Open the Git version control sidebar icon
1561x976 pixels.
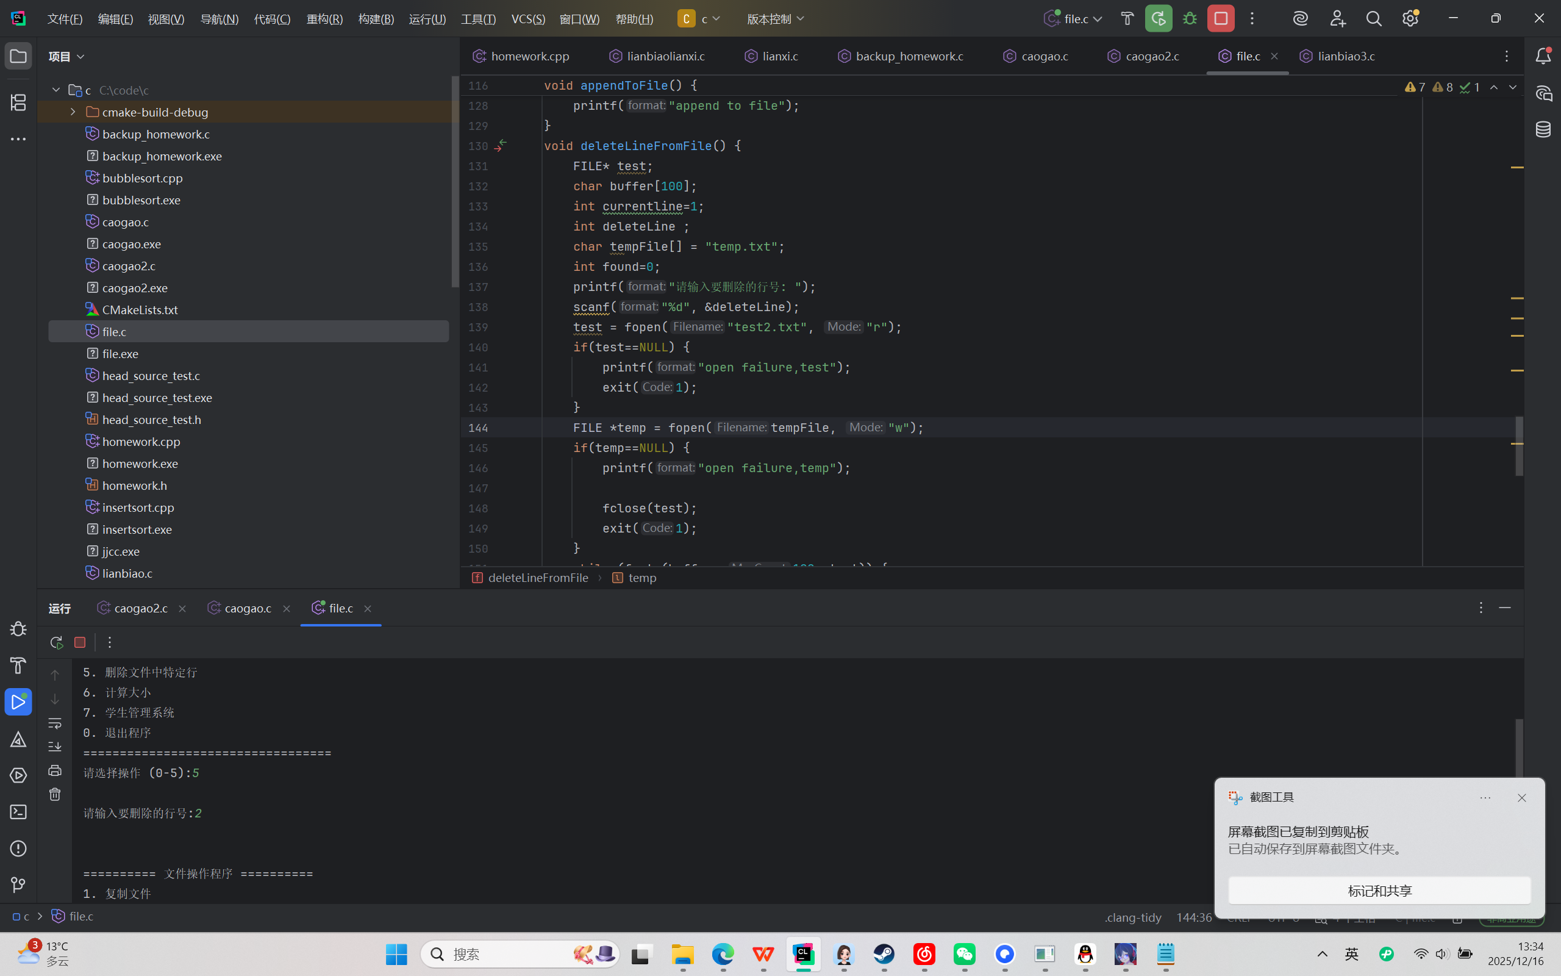pos(18,884)
